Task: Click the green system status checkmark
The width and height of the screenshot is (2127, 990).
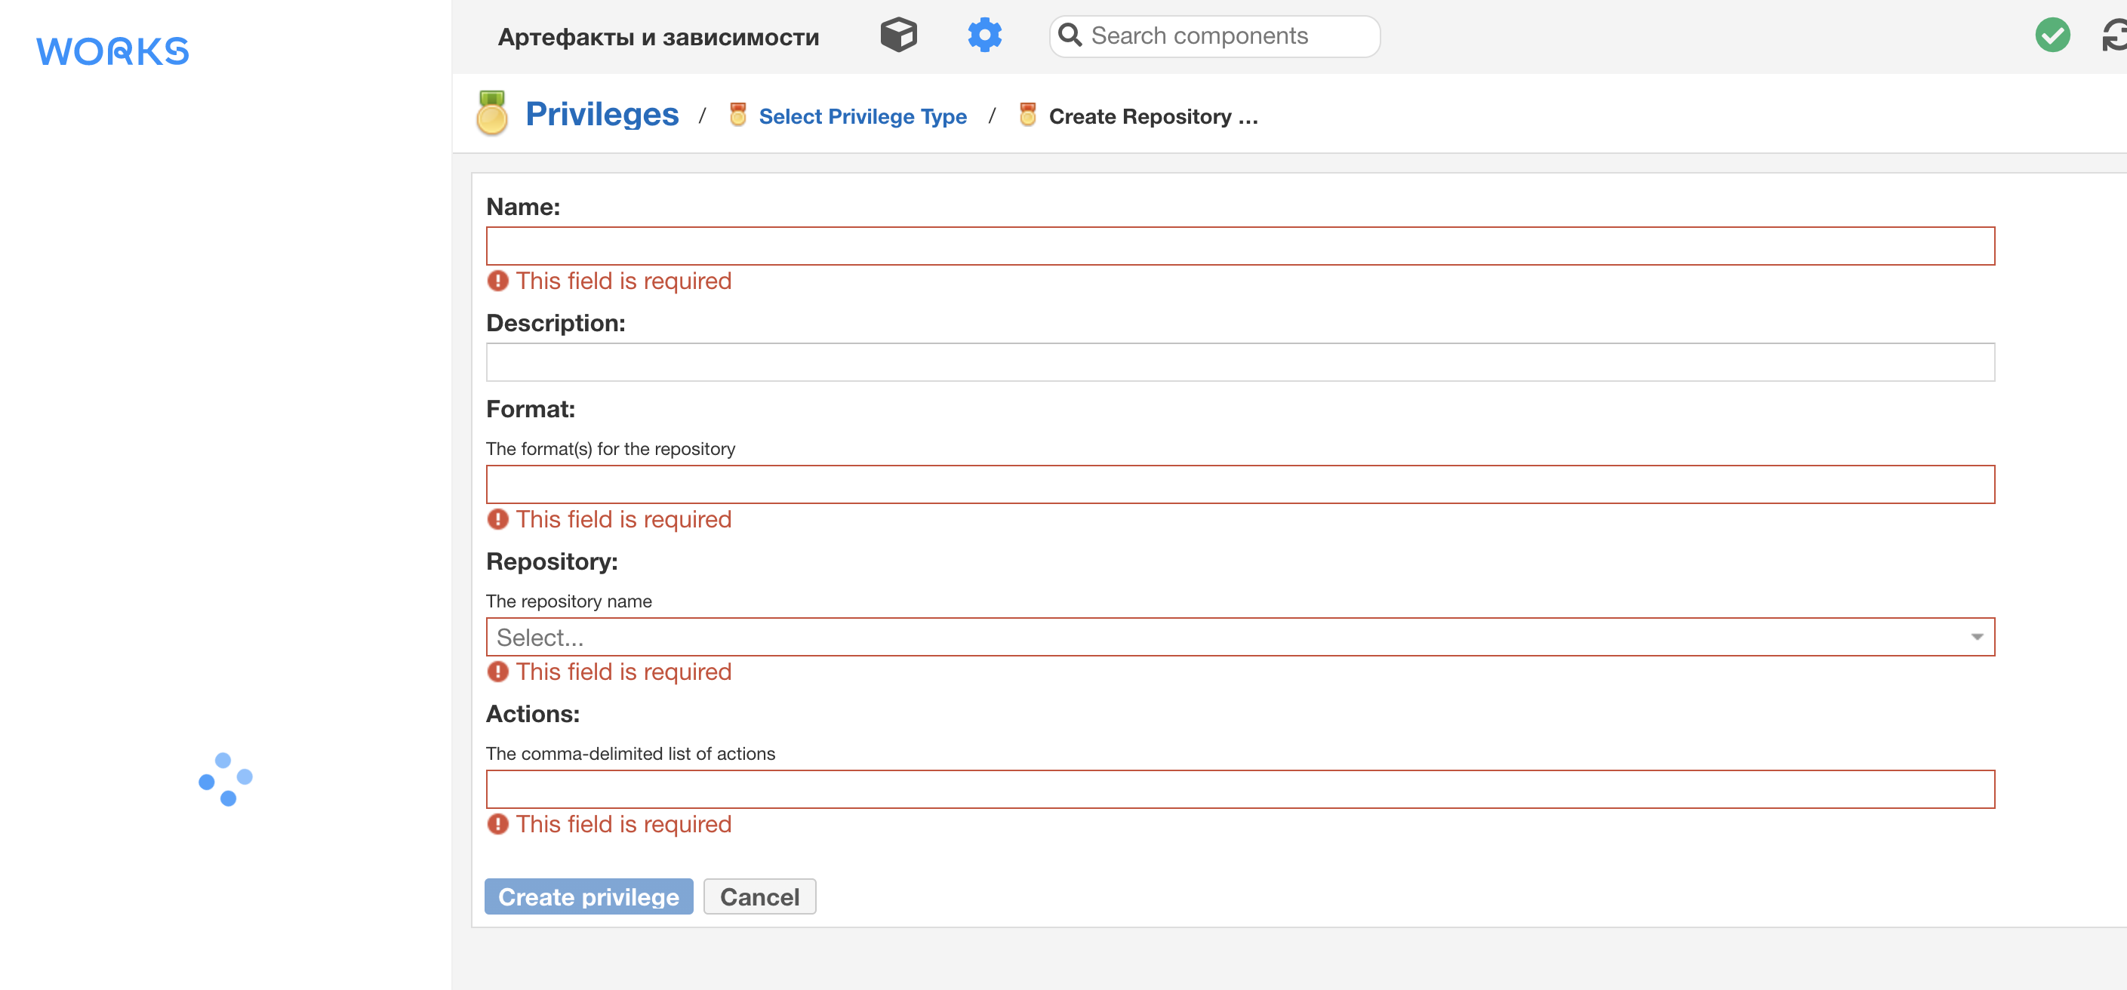Action: pyautogui.click(x=2052, y=35)
